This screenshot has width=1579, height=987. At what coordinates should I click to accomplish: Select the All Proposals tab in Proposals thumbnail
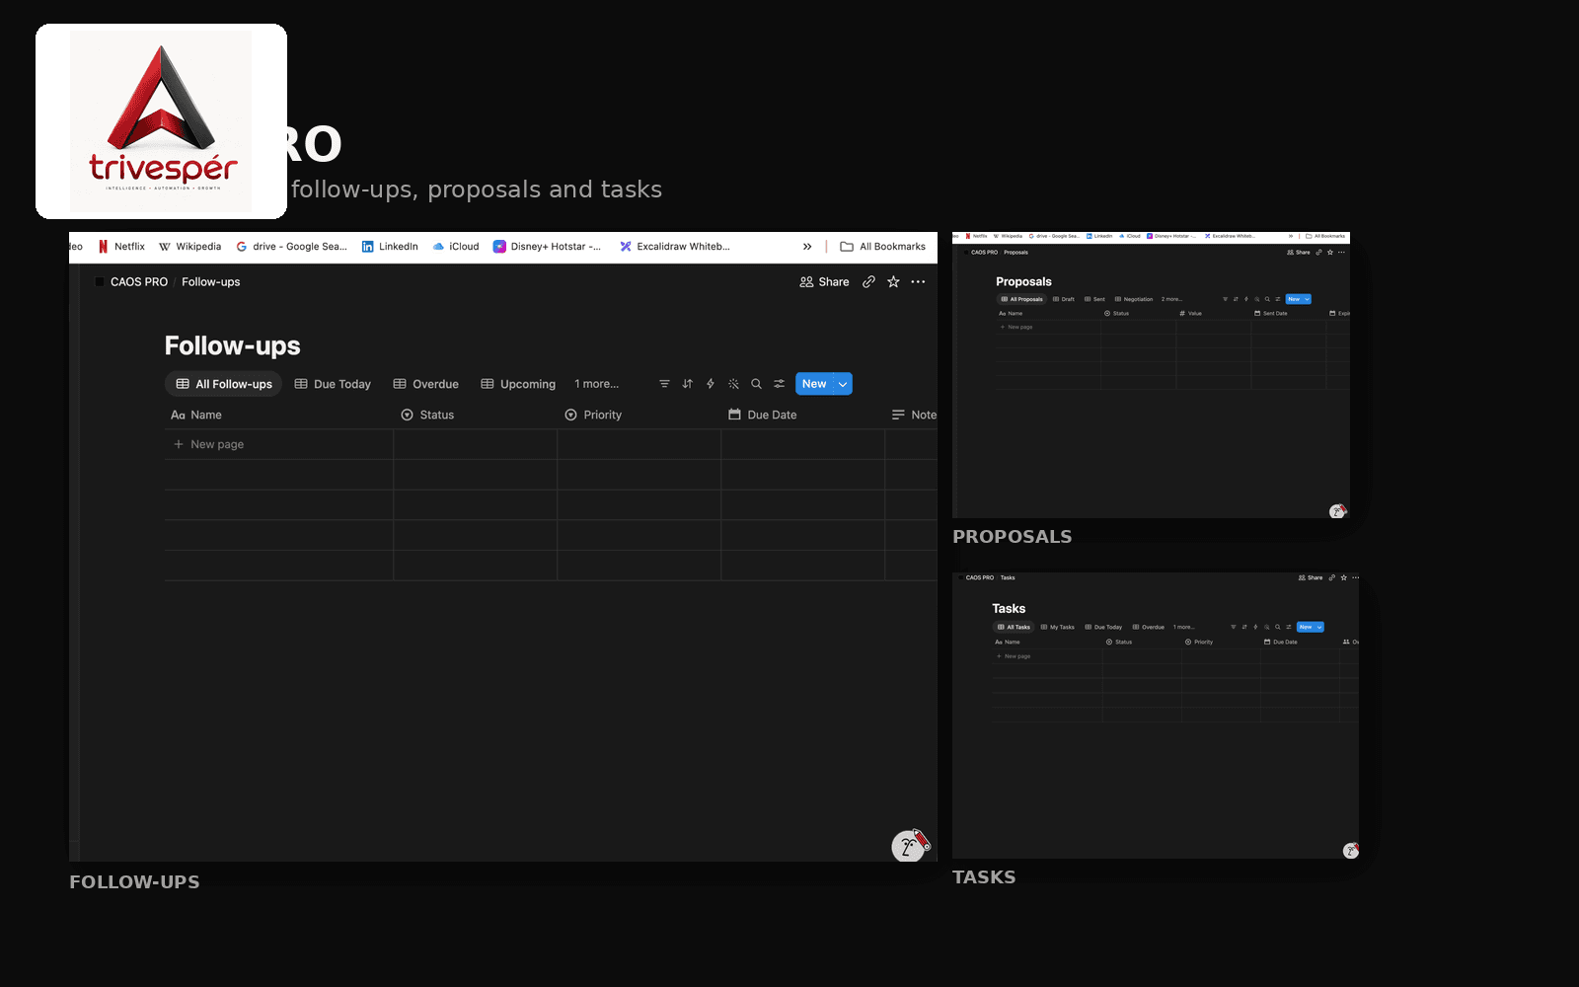tap(1021, 299)
